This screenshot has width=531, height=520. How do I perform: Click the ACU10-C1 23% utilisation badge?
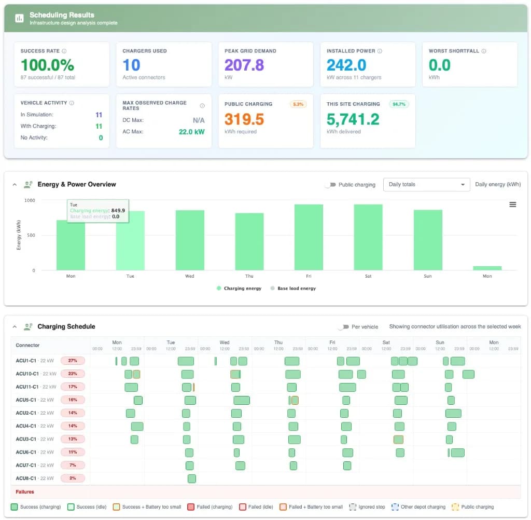pyautogui.click(x=73, y=374)
